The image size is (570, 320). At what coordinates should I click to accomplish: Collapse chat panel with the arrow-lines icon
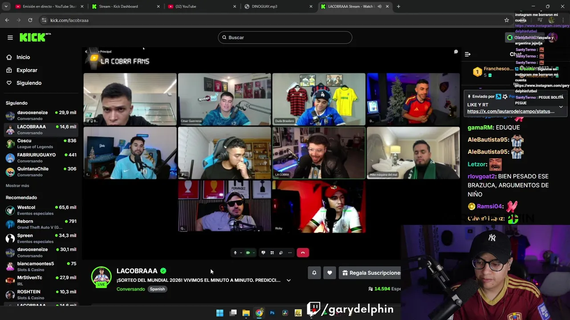tap(468, 54)
